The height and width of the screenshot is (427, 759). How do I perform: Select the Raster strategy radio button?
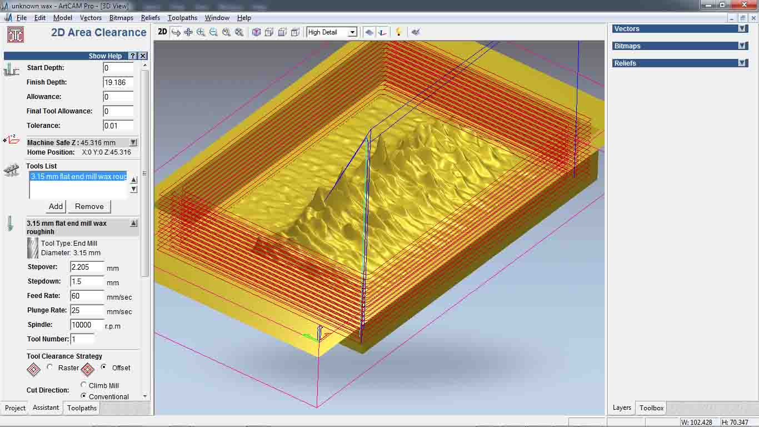click(x=50, y=368)
